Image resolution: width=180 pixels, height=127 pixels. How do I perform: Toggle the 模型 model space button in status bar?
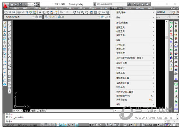[91, 125]
